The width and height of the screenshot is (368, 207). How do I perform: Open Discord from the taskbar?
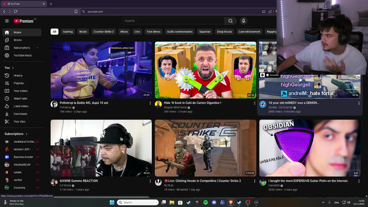click(x=214, y=202)
